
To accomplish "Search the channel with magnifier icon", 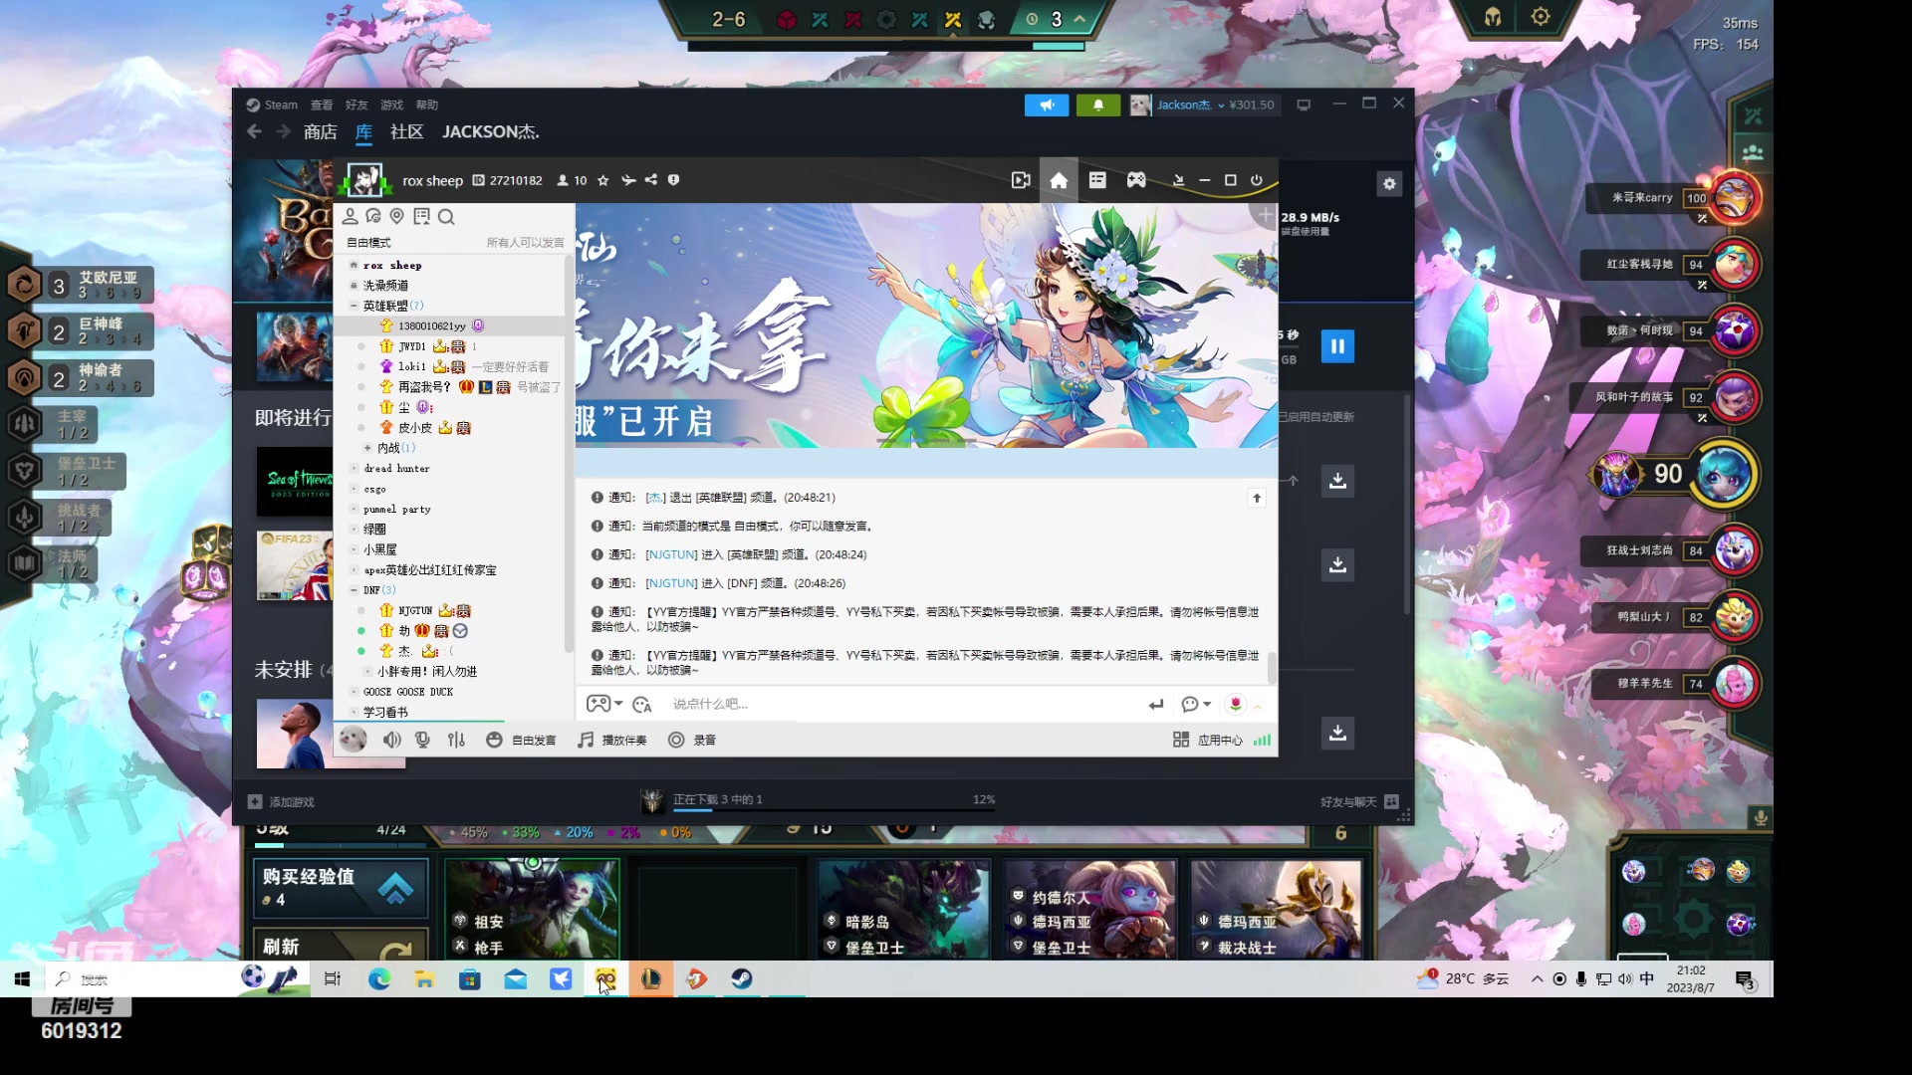I will [446, 216].
